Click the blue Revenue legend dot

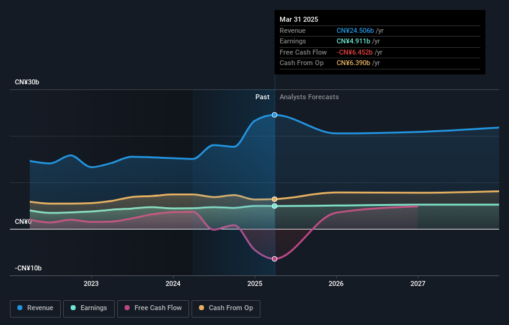(20, 308)
